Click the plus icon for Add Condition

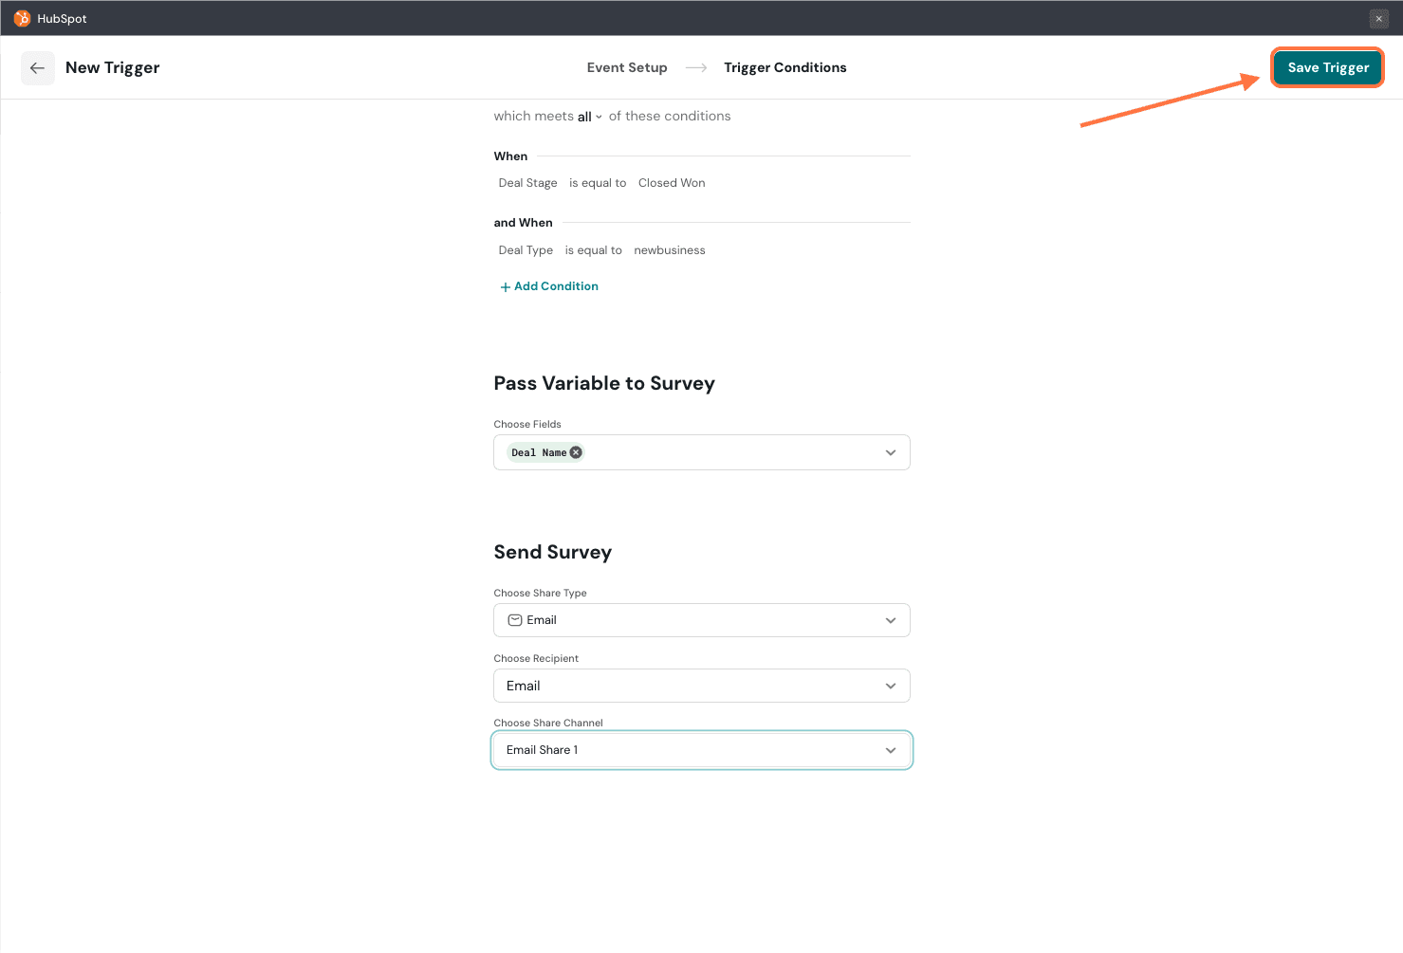505,287
